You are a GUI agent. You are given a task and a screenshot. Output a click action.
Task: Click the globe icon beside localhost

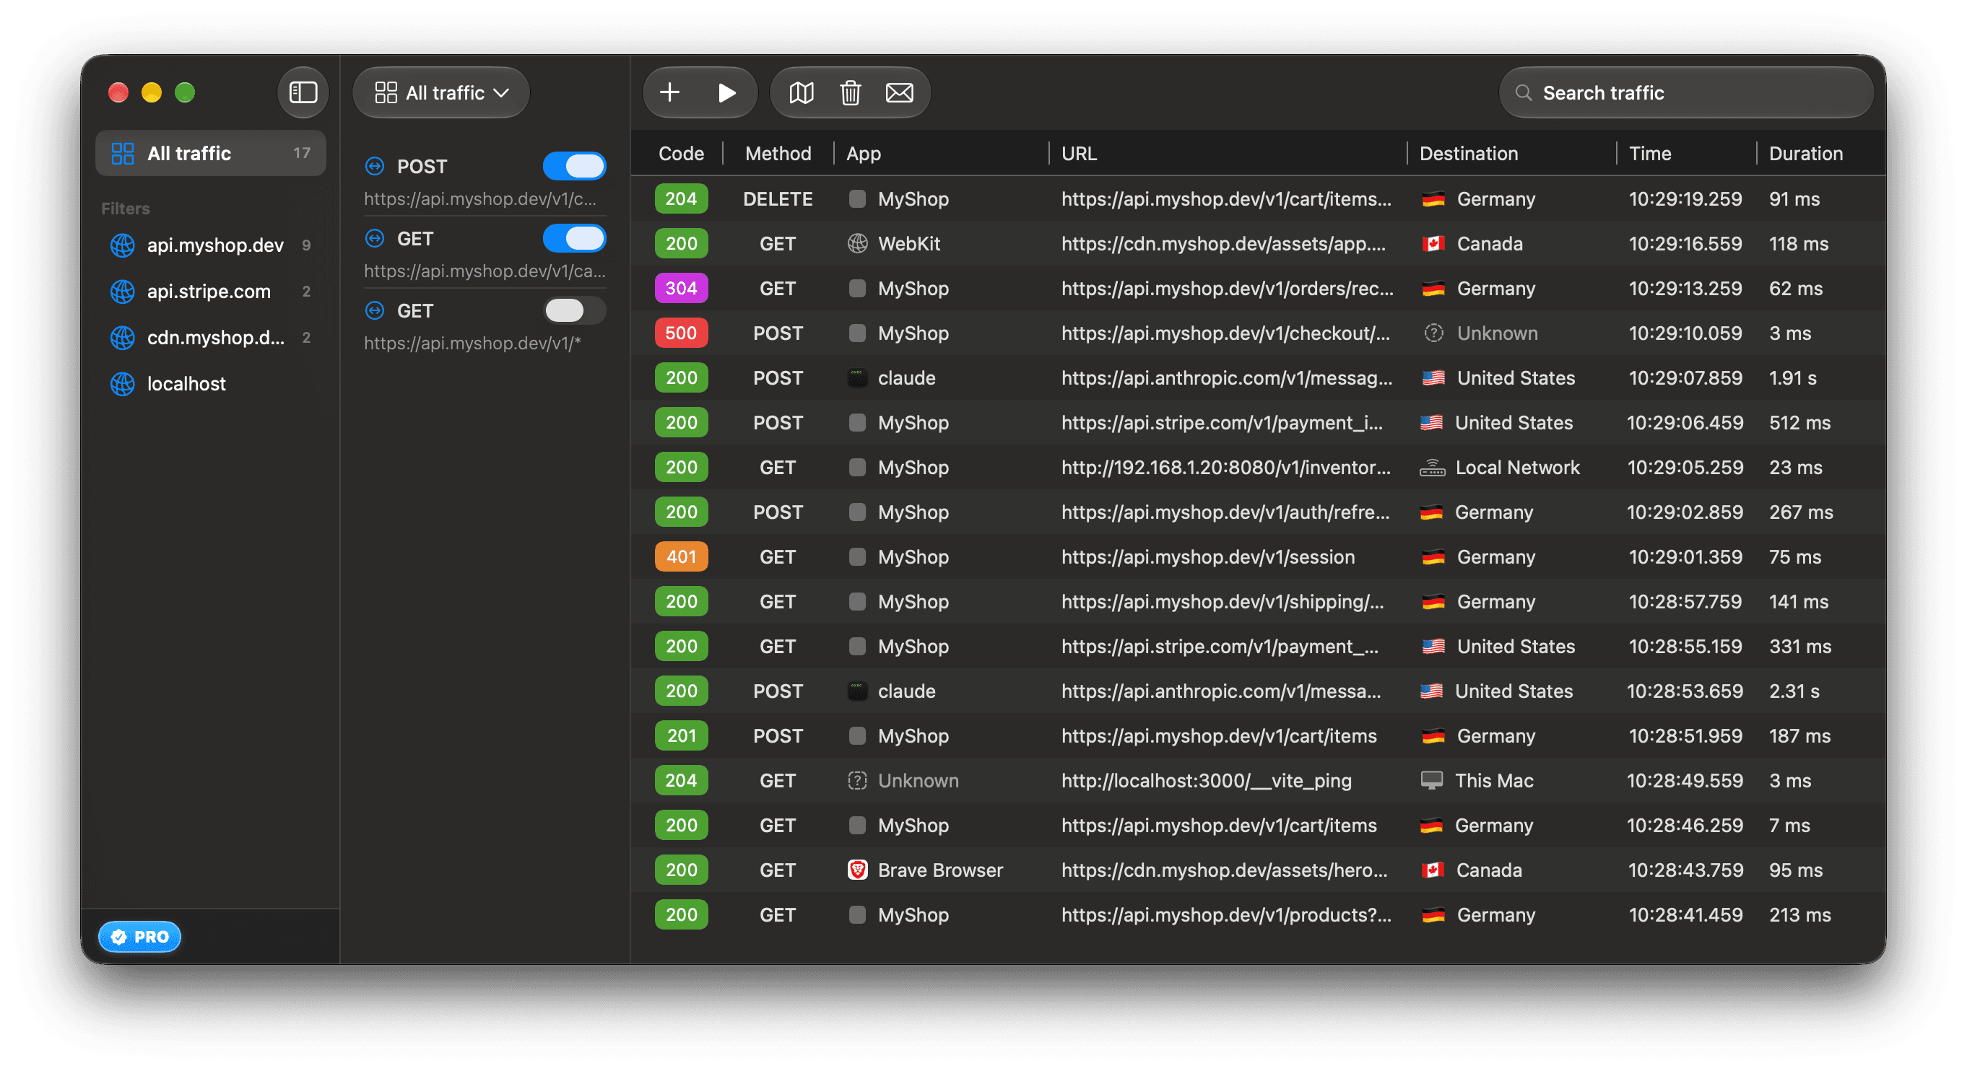click(122, 383)
